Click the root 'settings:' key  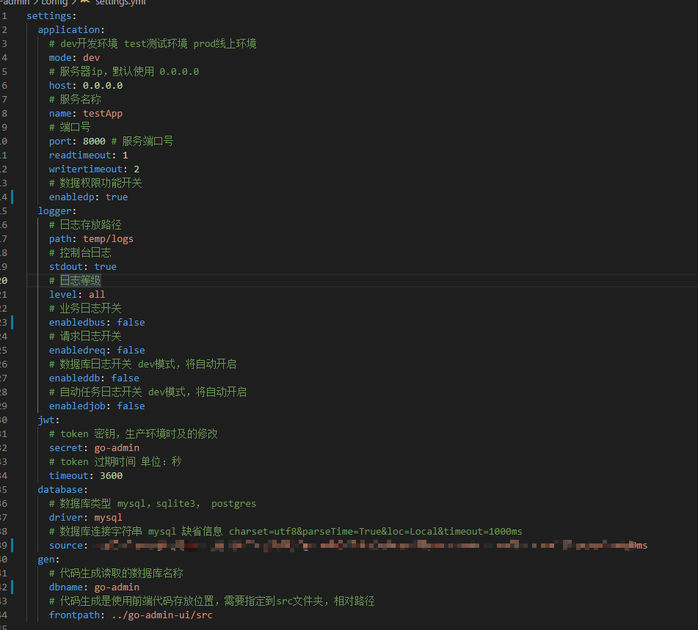pos(51,16)
